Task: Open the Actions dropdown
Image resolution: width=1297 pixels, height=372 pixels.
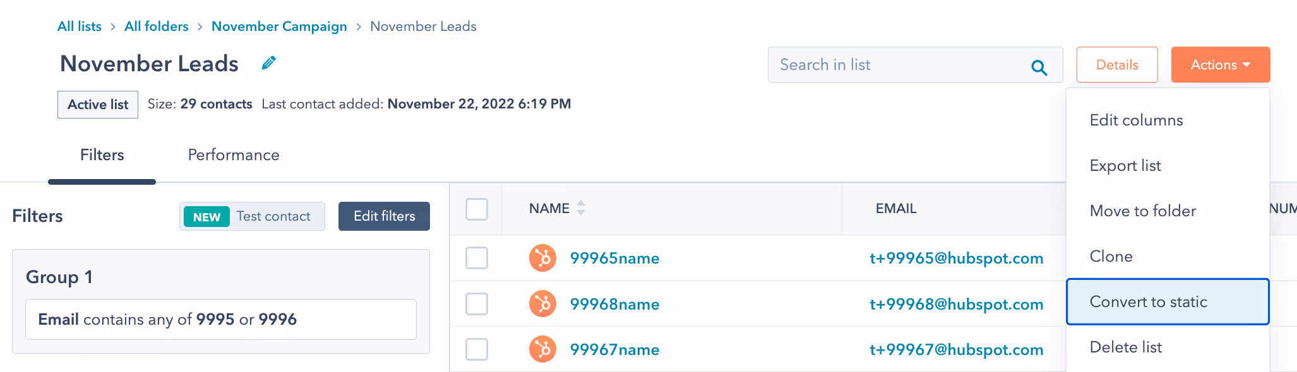Action: pos(1219,64)
